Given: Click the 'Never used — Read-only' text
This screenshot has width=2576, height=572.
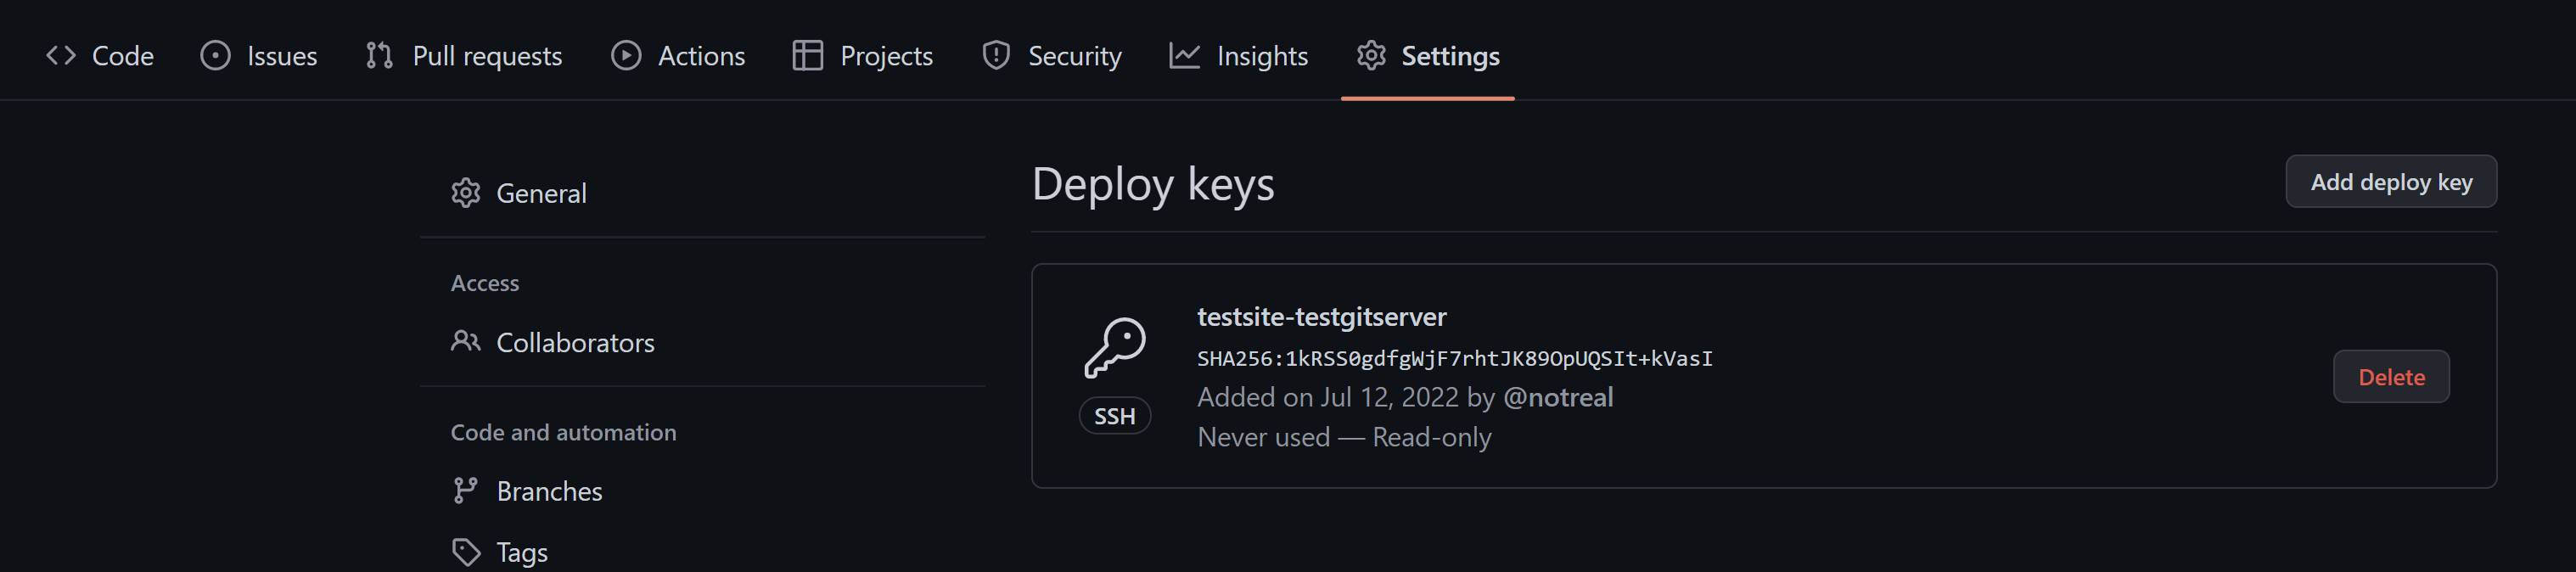Looking at the screenshot, I should pos(1344,438).
